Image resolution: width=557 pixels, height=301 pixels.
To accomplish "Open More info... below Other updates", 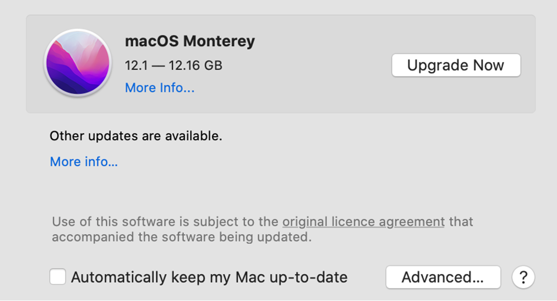I will (x=84, y=162).
